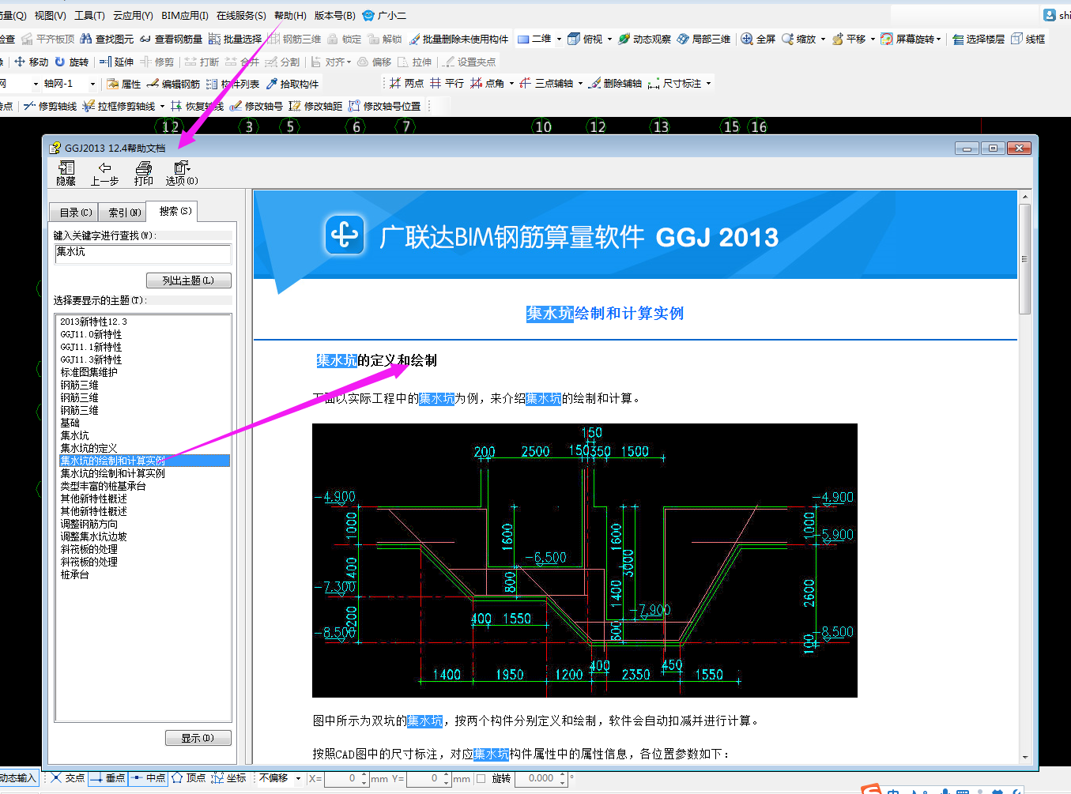The width and height of the screenshot is (1071, 794).
Task: Activate 拾取构件 eyedropper tool
Action: pyautogui.click(x=292, y=84)
